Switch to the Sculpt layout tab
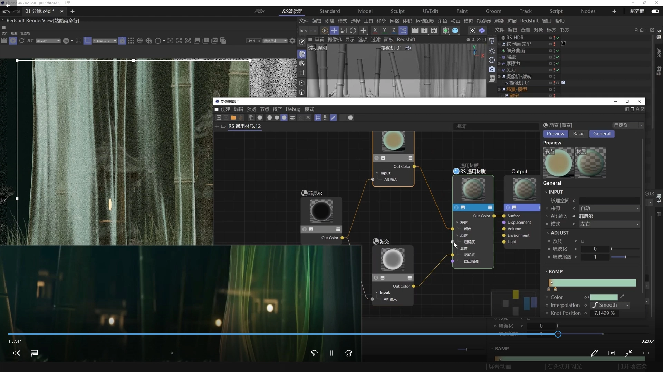663x372 pixels. 397,11
